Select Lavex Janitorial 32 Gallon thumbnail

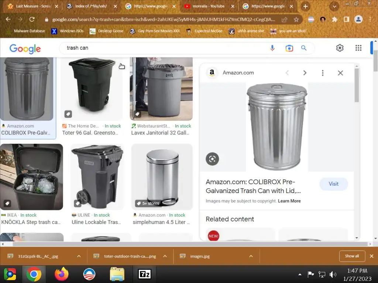pyautogui.click(x=161, y=88)
